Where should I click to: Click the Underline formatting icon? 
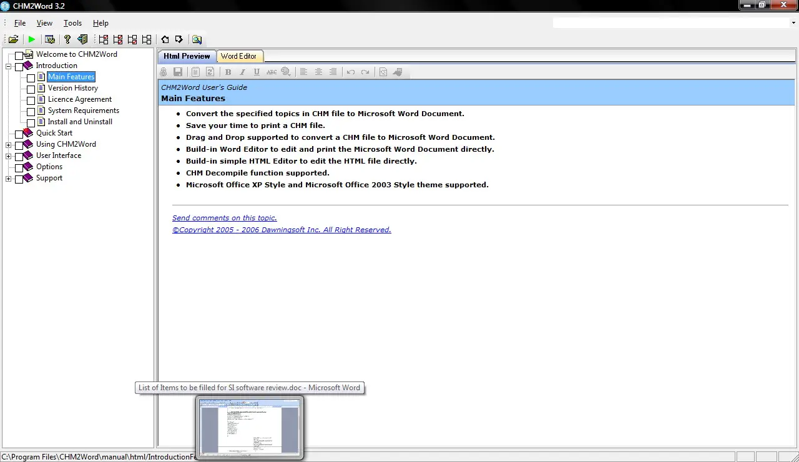tap(257, 72)
